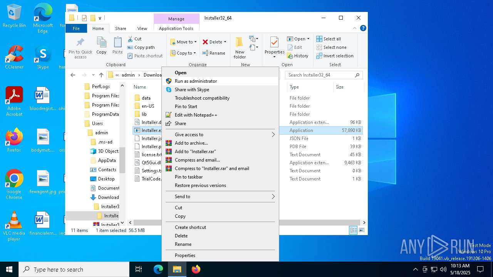Switch to large icons view button
The width and height of the screenshot is (493, 277).
[x=362, y=230]
